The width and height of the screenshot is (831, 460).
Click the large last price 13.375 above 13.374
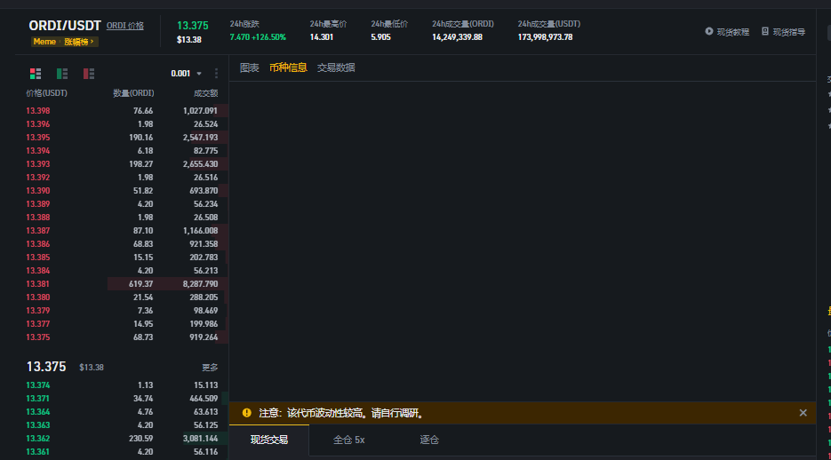[46, 367]
